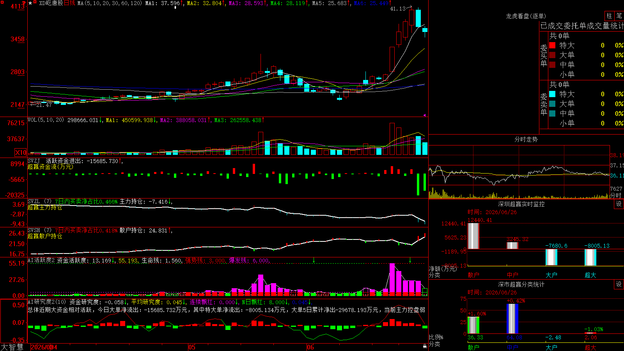The width and height of the screenshot is (624, 351).
Task: Click the 超赢资金流(万元) legend label
Action: (50, 167)
